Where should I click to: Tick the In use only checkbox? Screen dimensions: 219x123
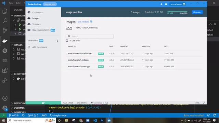click(x=67, y=41)
